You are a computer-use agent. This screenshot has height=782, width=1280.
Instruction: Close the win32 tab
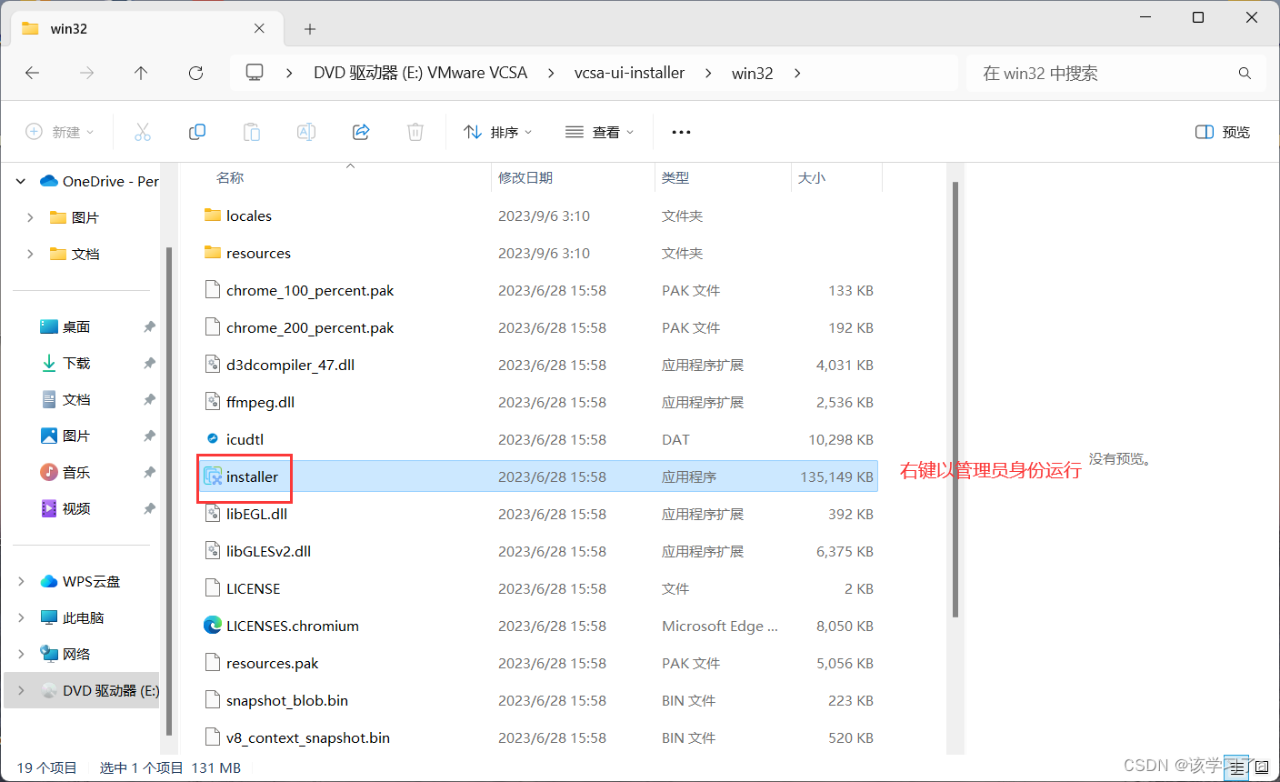tap(259, 28)
